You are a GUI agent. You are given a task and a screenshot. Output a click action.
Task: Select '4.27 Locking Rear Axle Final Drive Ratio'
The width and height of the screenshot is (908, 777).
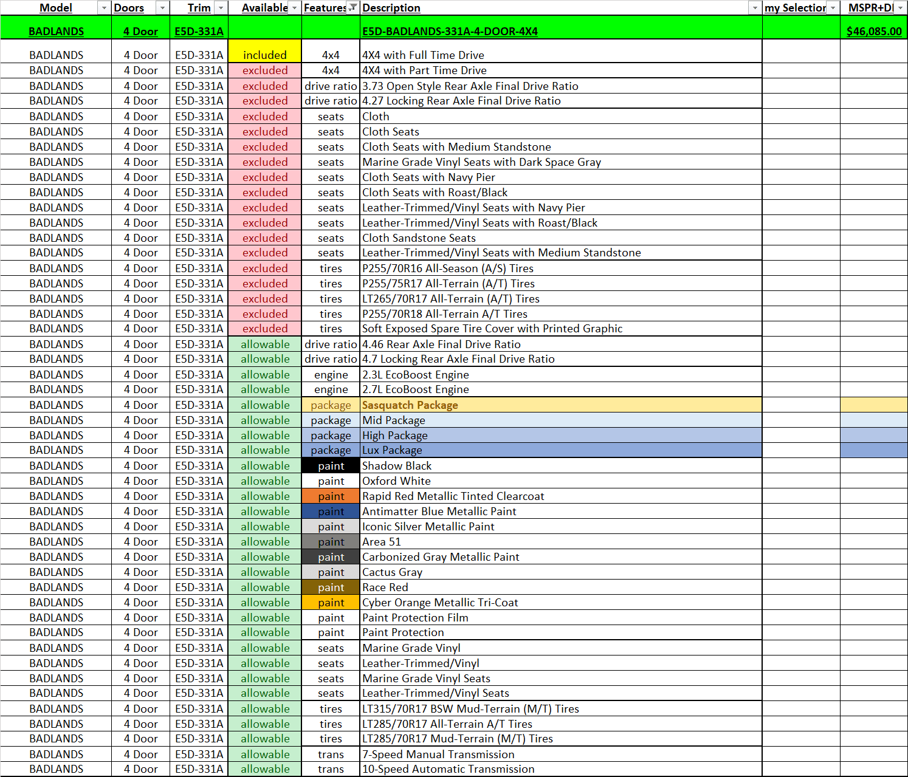(562, 101)
